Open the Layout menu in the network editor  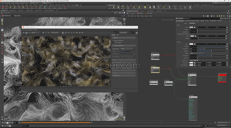(146, 16)
